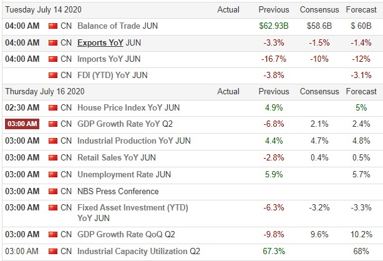This screenshot has height=261, width=383.
Task: Click China flag beside NBS Press Conference
Action: (x=52, y=191)
